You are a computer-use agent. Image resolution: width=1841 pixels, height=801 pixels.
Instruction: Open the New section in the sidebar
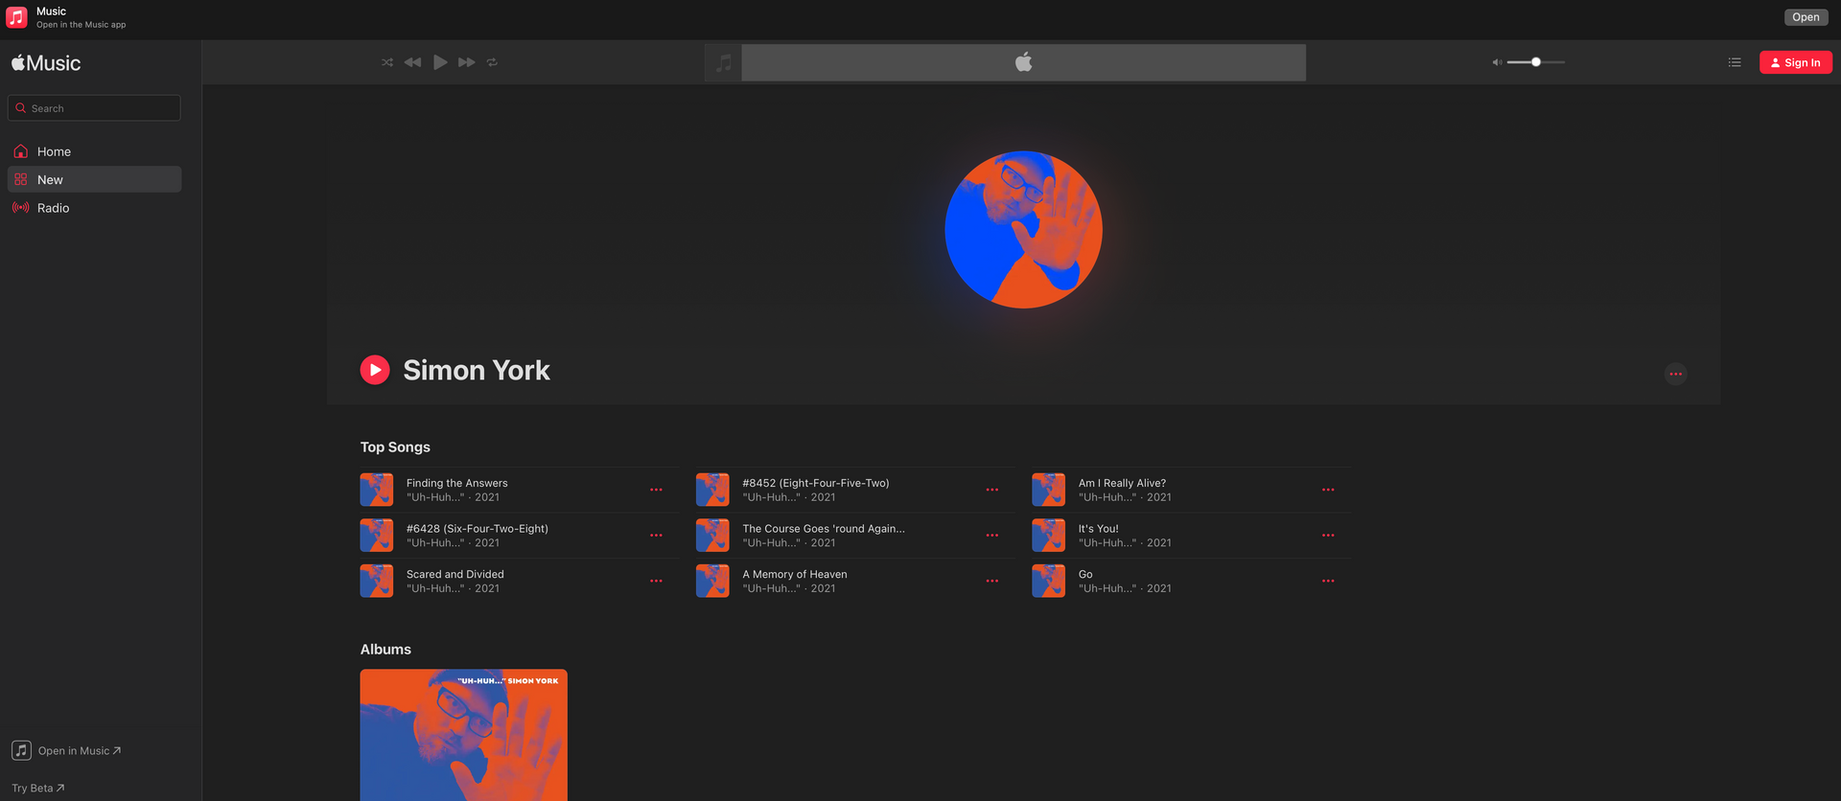tap(94, 179)
